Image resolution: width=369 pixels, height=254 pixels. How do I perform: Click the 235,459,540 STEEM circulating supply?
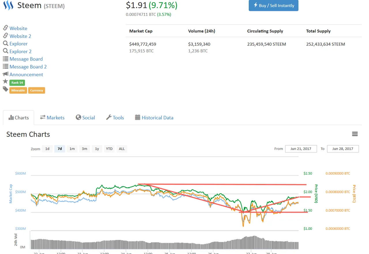(267, 44)
